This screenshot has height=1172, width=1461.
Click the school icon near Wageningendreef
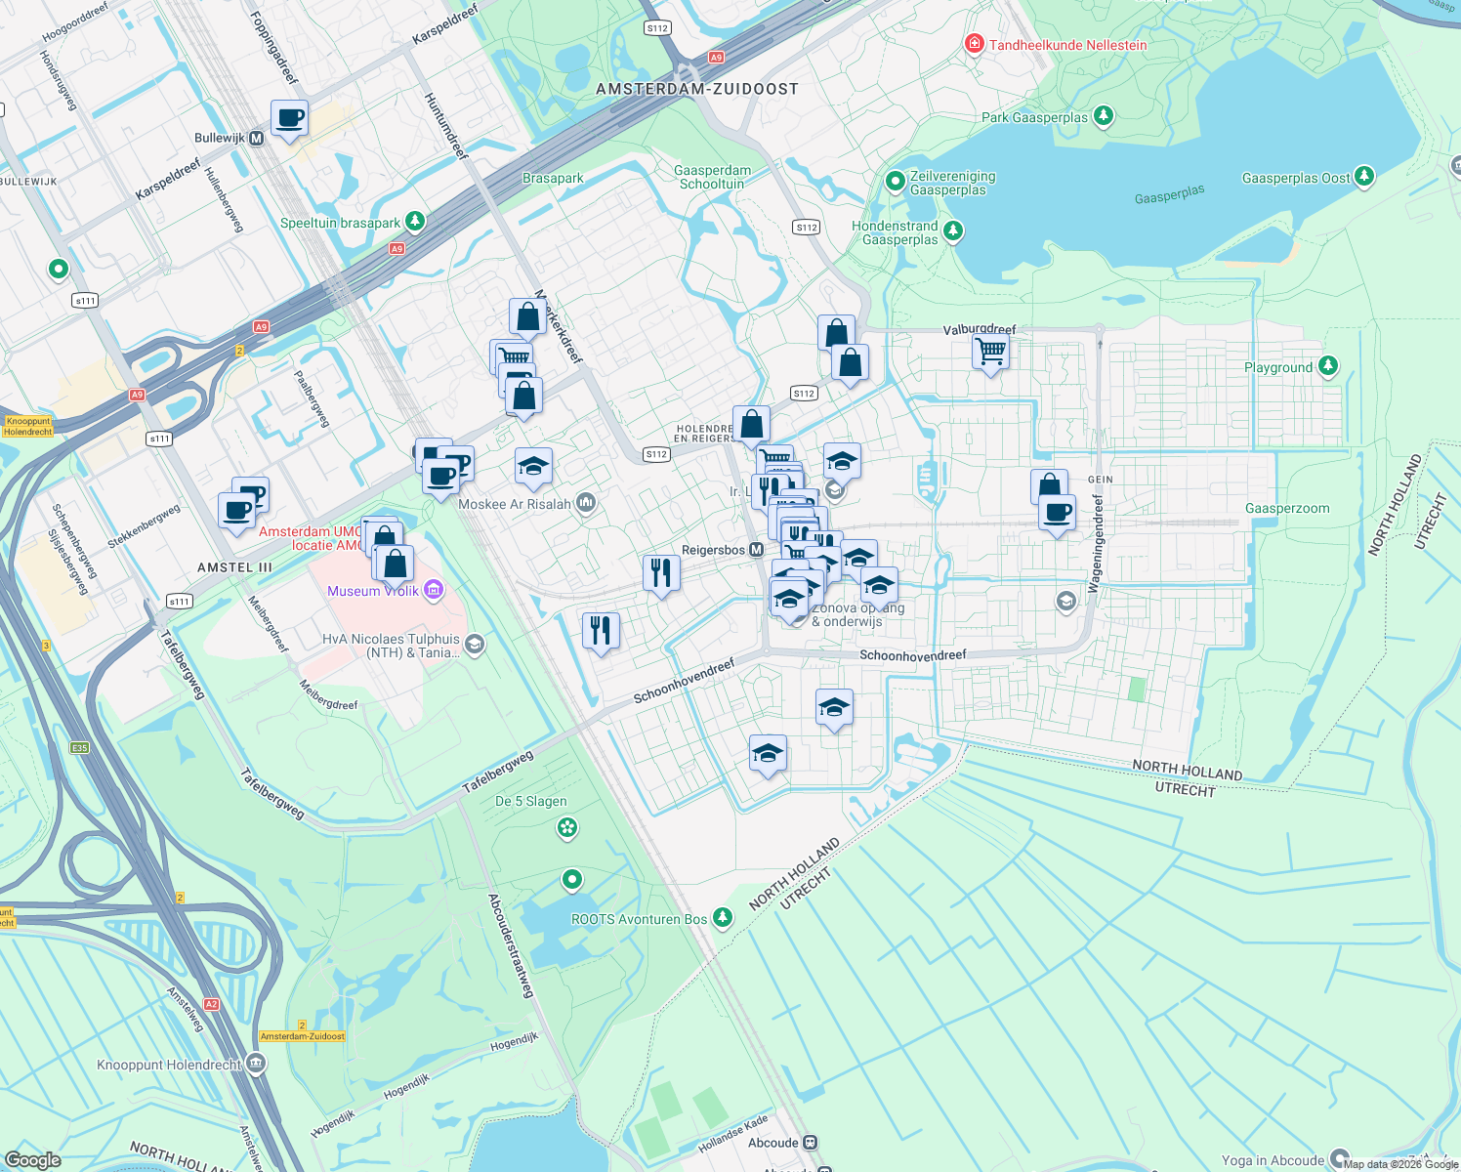1066,601
